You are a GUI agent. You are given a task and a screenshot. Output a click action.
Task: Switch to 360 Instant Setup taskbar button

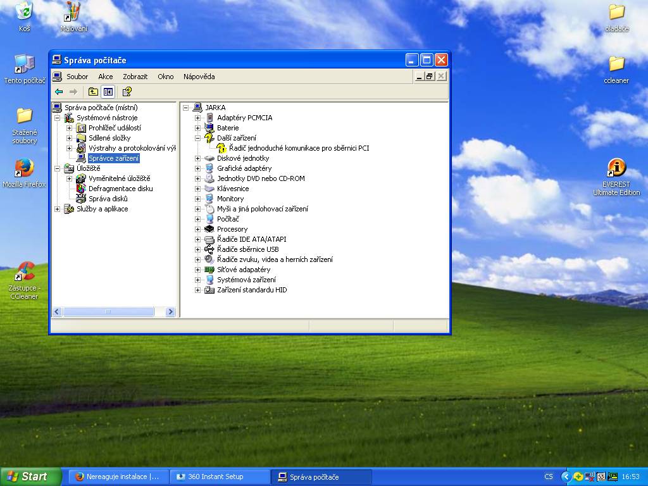click(220, 477)
